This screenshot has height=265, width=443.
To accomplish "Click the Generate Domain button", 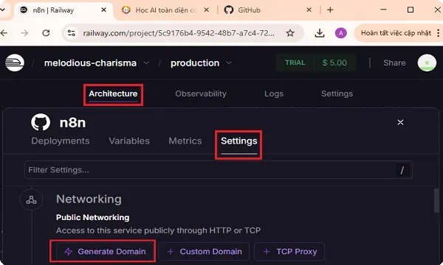I will coord(105,251).
